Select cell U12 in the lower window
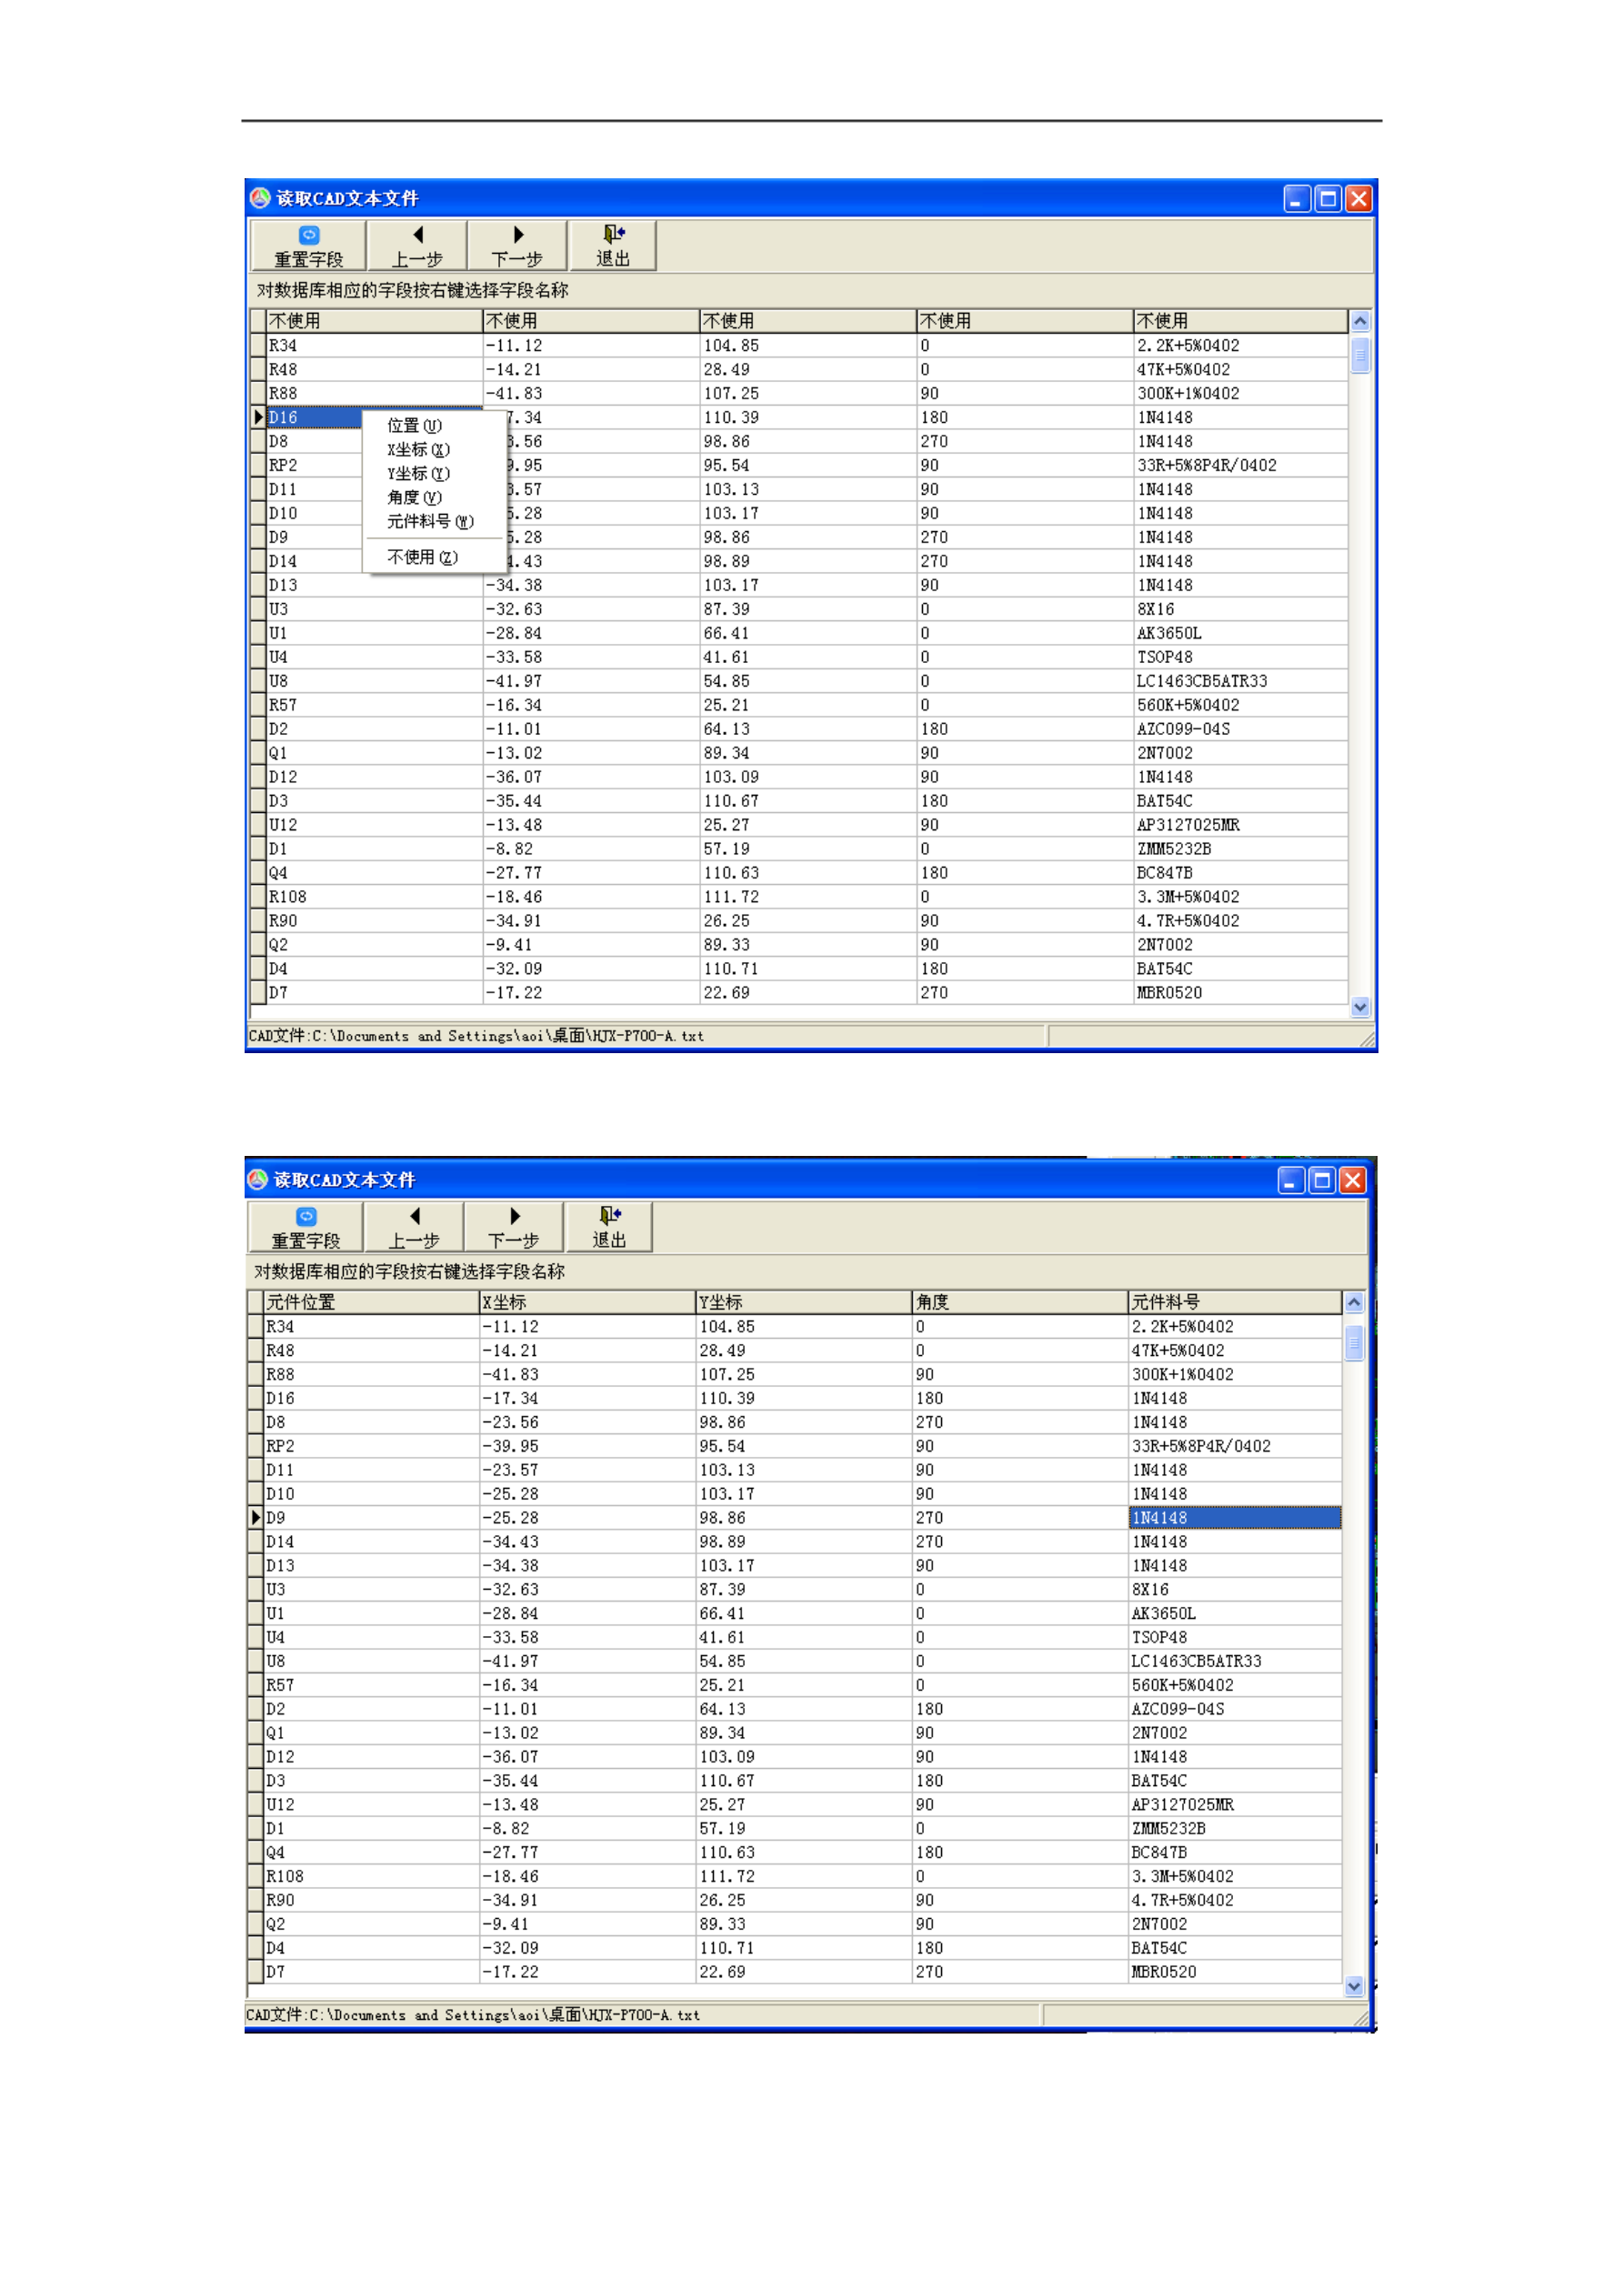Viewport: 1624px width, 2270px height. pos(371,1804)
